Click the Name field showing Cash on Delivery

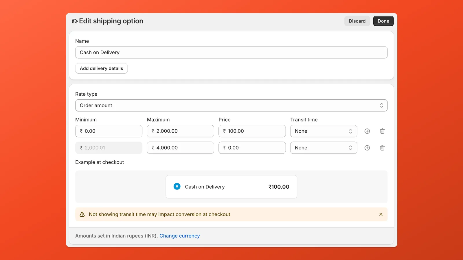coord(231,52)
